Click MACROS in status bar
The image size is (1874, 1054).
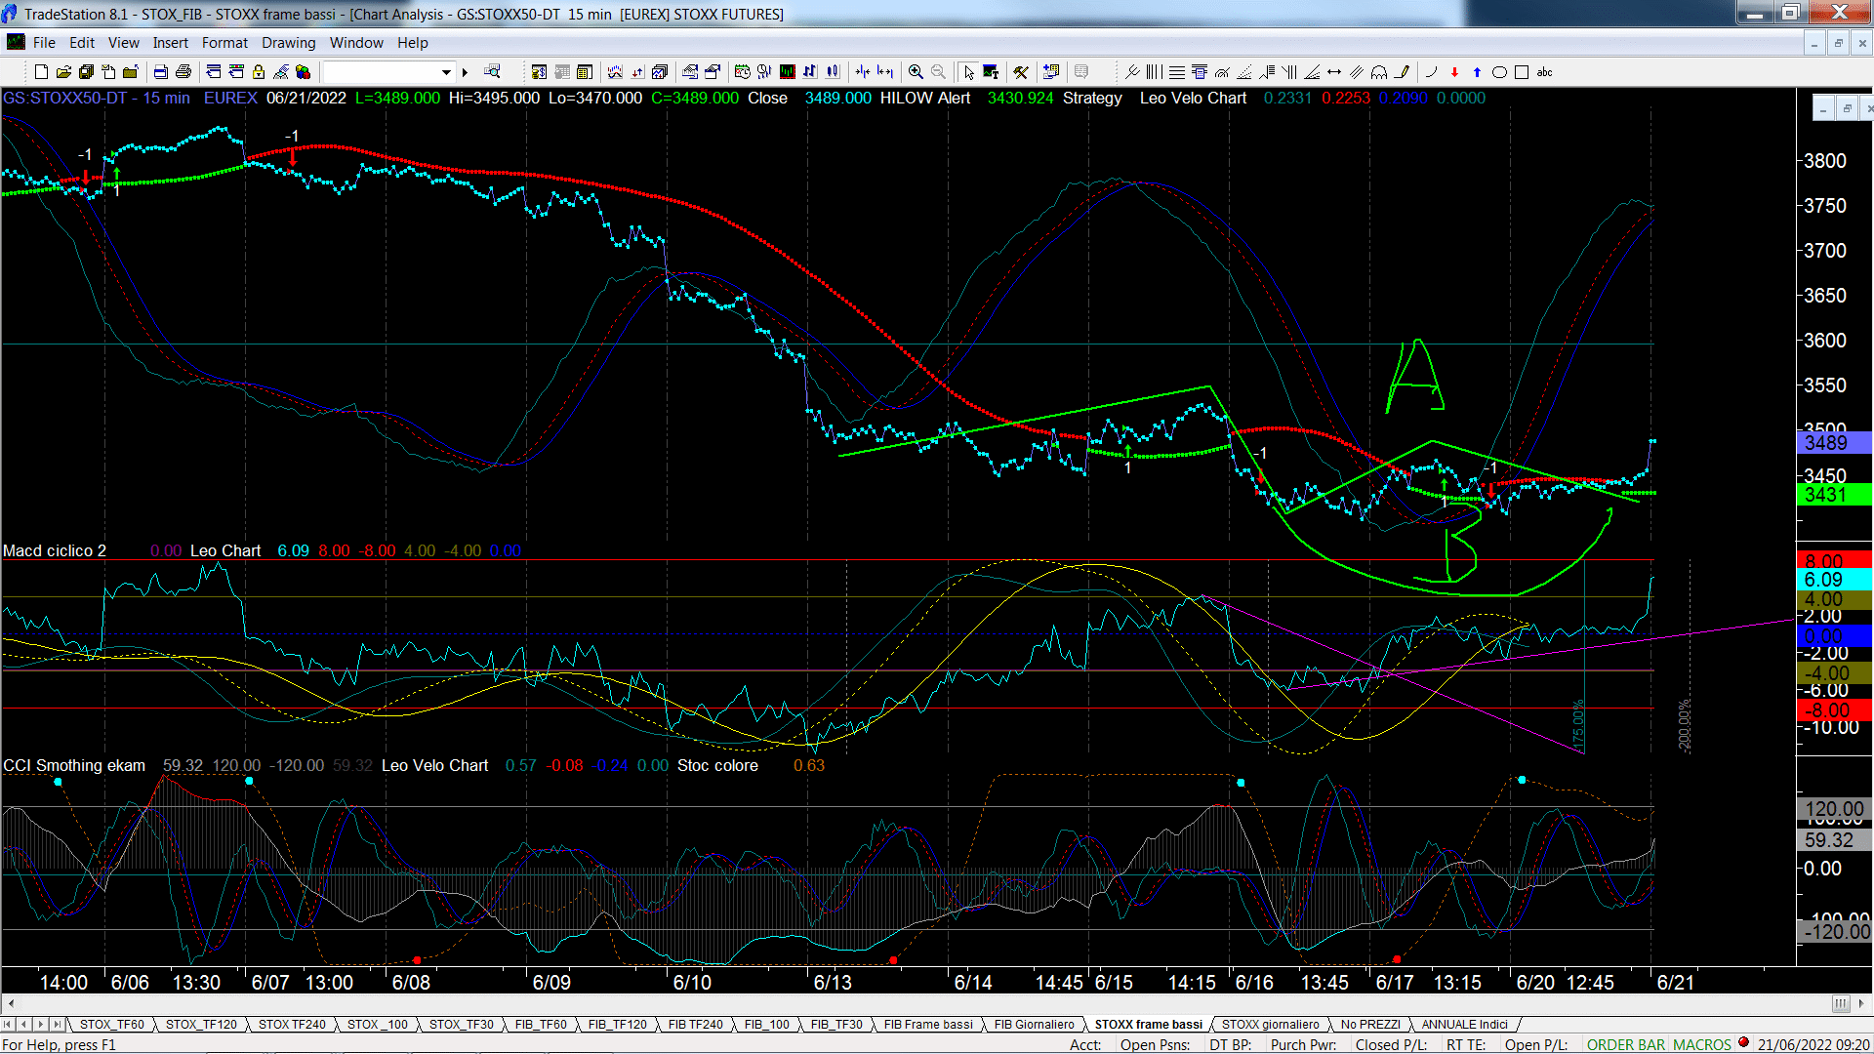point(1701,1044)
